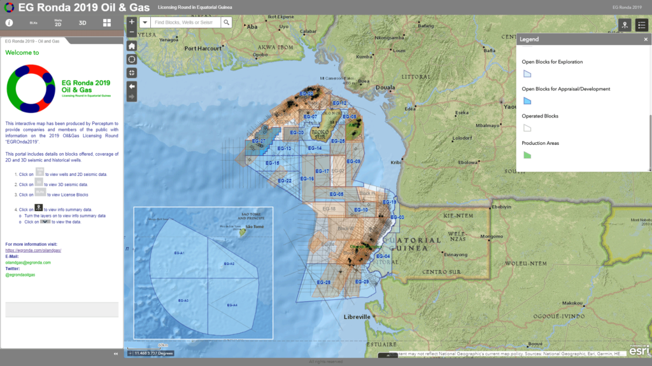Click the Douala city label
The image size is (652, 366).
tap(385, 88)
